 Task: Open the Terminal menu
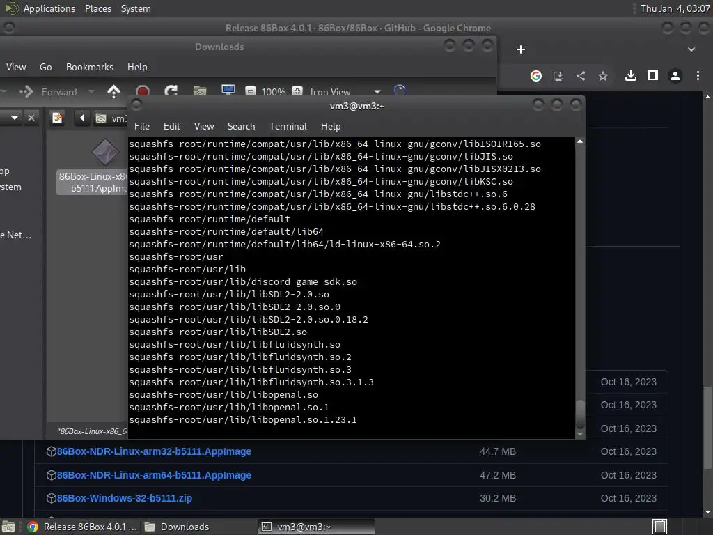click(288, 126)
